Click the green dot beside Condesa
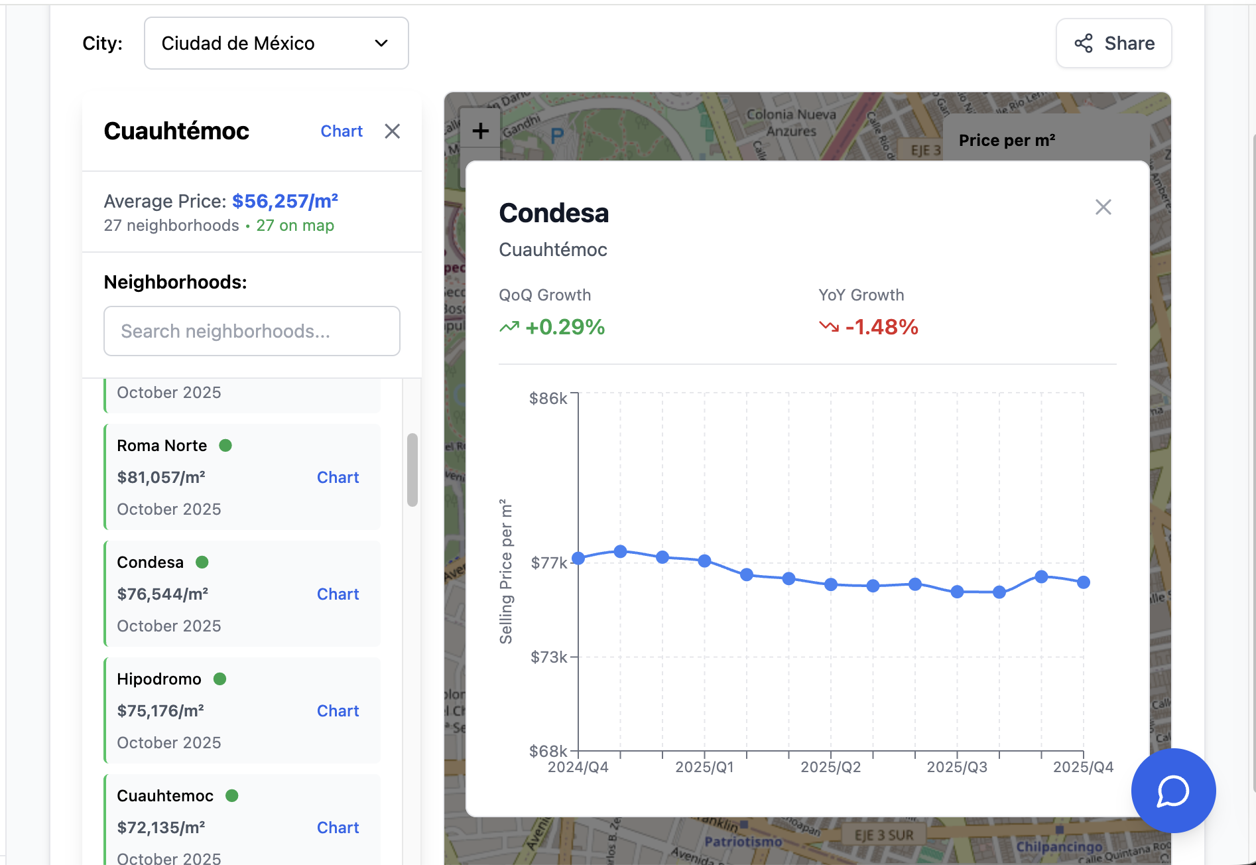 tap(202, 563)
